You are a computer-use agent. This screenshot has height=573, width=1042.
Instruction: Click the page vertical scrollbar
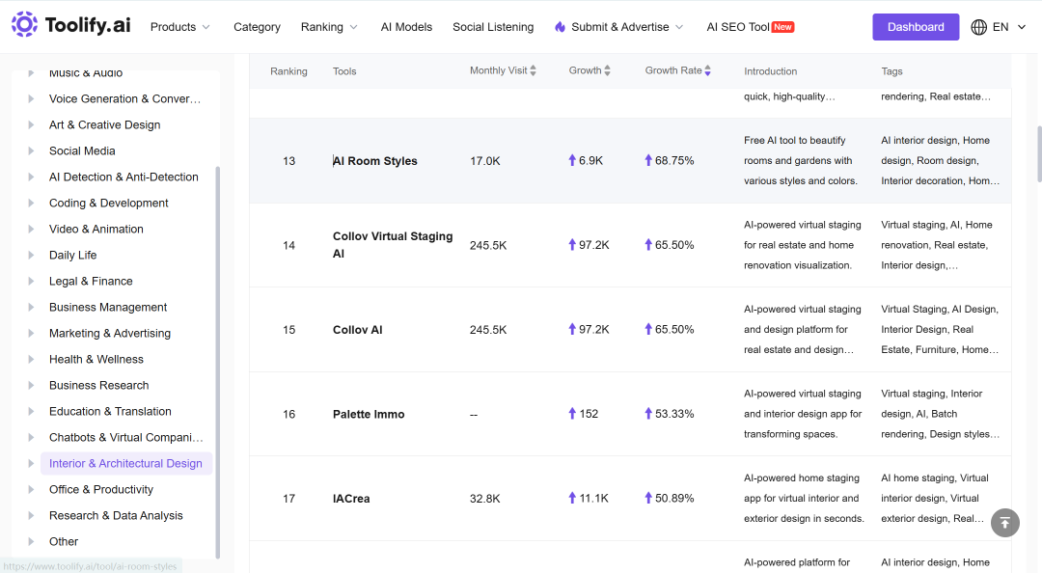click(x=1039, y=153)
